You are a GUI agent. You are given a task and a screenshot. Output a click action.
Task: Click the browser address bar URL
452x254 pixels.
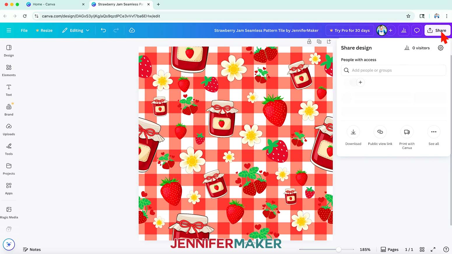[x=101, y=16]
